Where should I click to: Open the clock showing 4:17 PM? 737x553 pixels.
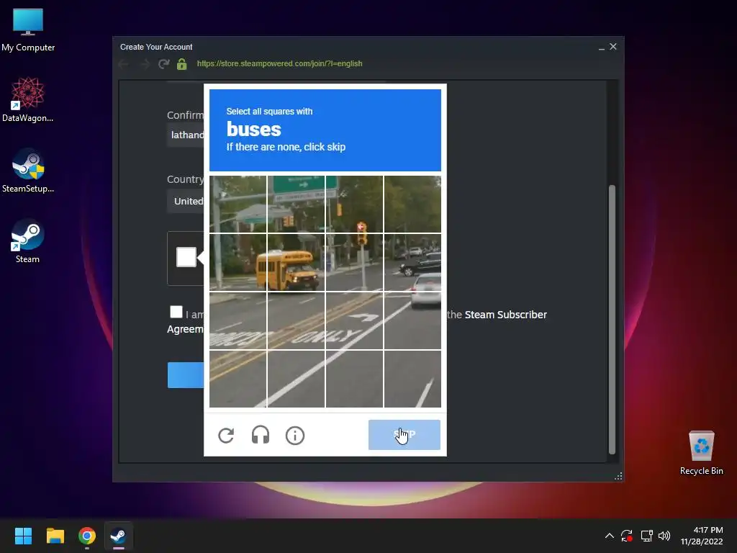pyautogui.click(x=702, y=536)
